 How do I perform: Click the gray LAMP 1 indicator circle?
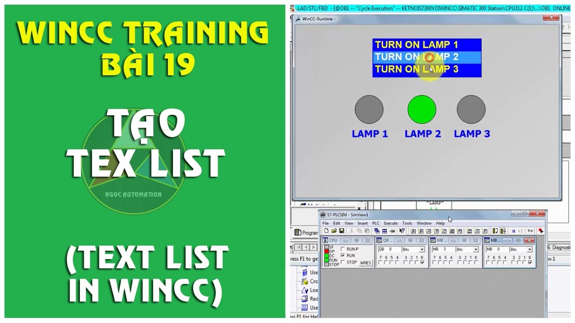click(369, 109)
